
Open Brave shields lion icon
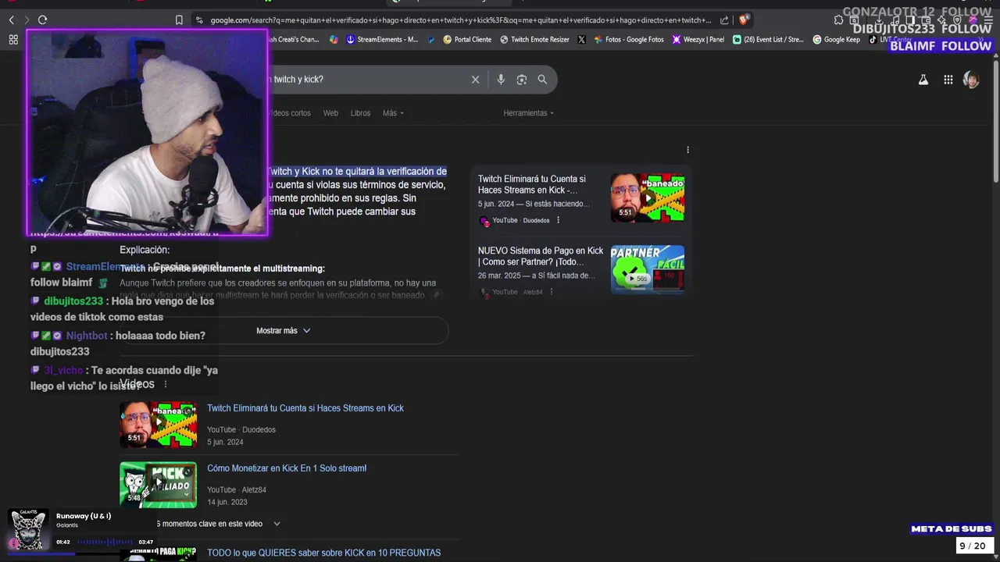744,20
